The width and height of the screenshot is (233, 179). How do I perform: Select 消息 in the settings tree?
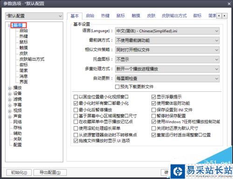click(x=23, y=76)
